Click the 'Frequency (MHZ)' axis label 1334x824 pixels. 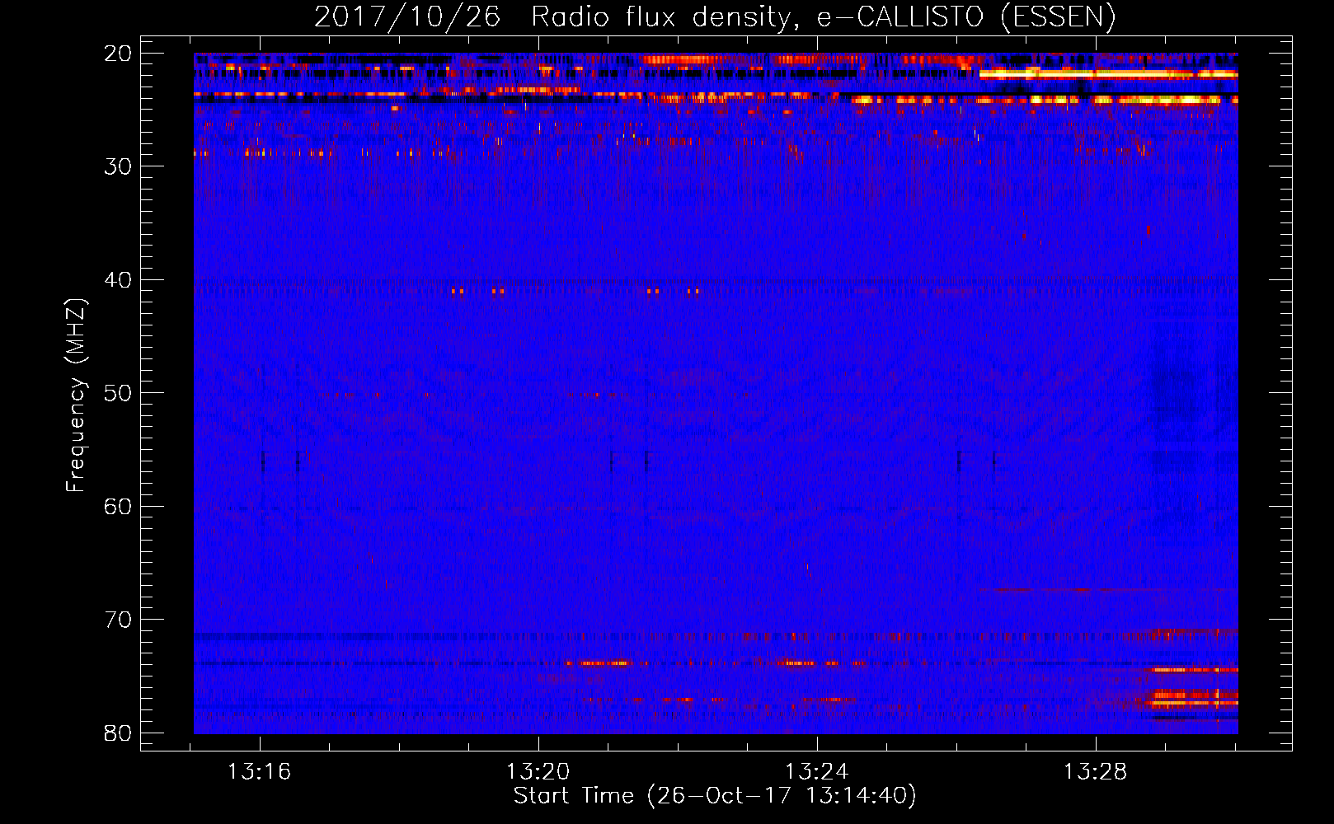[x=76, y=396]
